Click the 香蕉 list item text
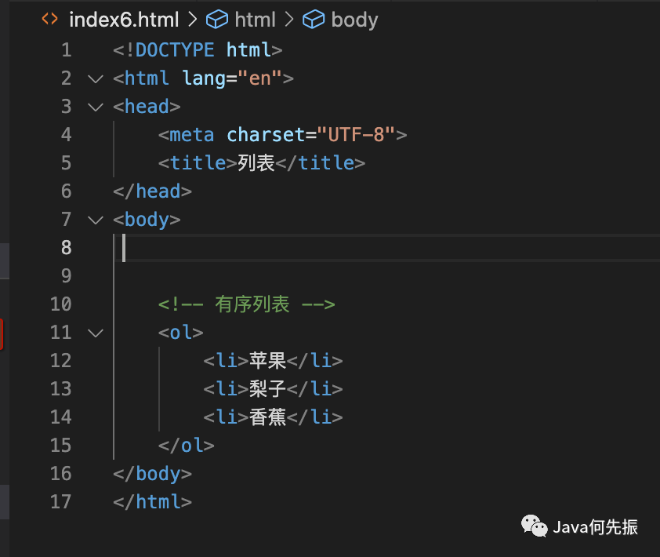This screenshot has height=557, width=660. pos(267,417)
